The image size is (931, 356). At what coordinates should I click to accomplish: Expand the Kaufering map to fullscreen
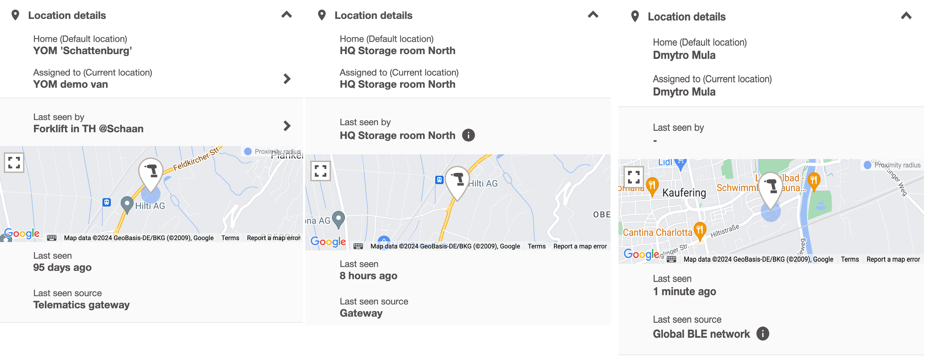tap(633, 177)
